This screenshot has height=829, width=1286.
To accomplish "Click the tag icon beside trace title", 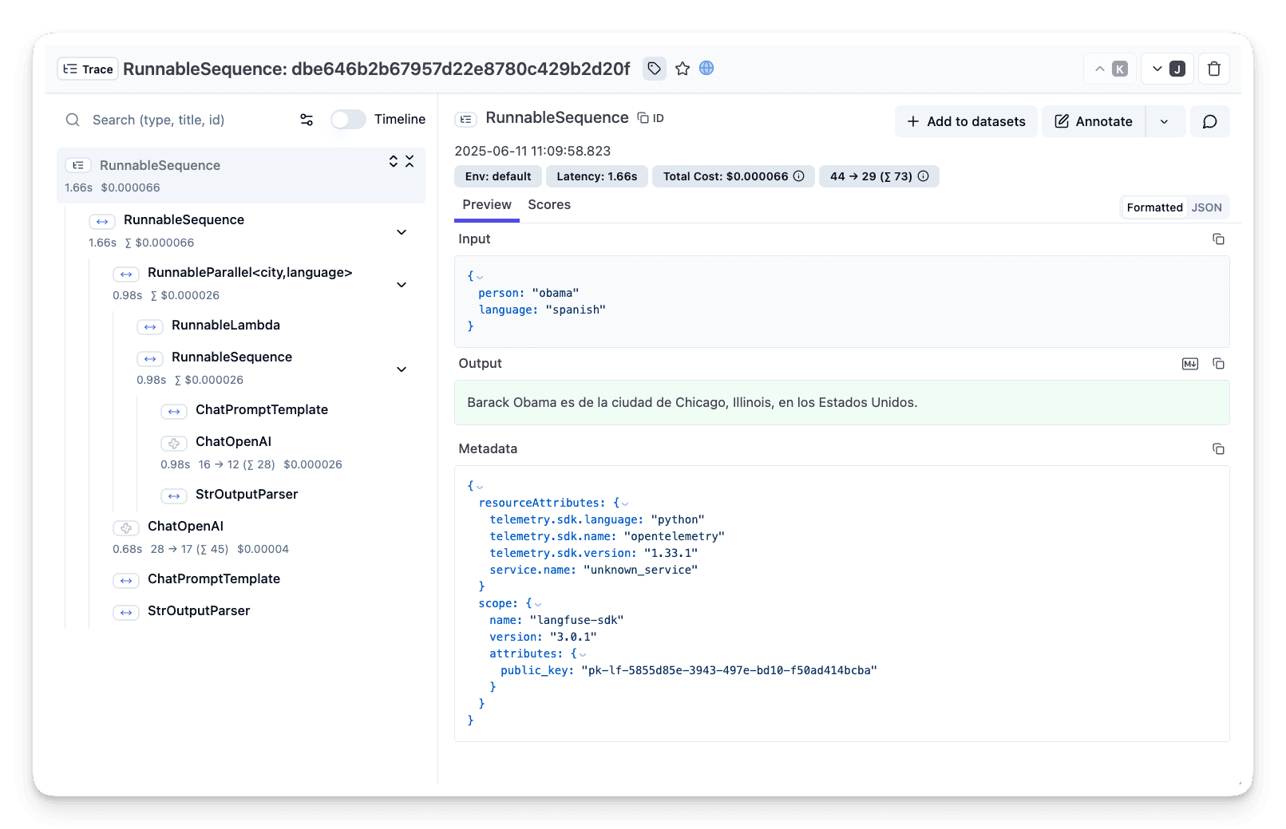I will [x=654, y=69].
